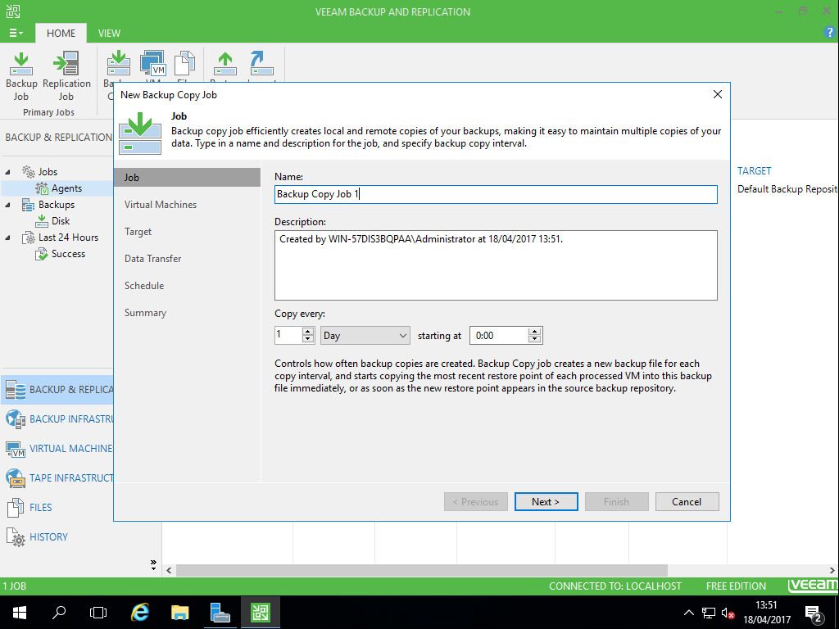This screenshot has height=629, width=839.
Task: Click the Backup Job ribbon icon
Action: coord(21,76)
